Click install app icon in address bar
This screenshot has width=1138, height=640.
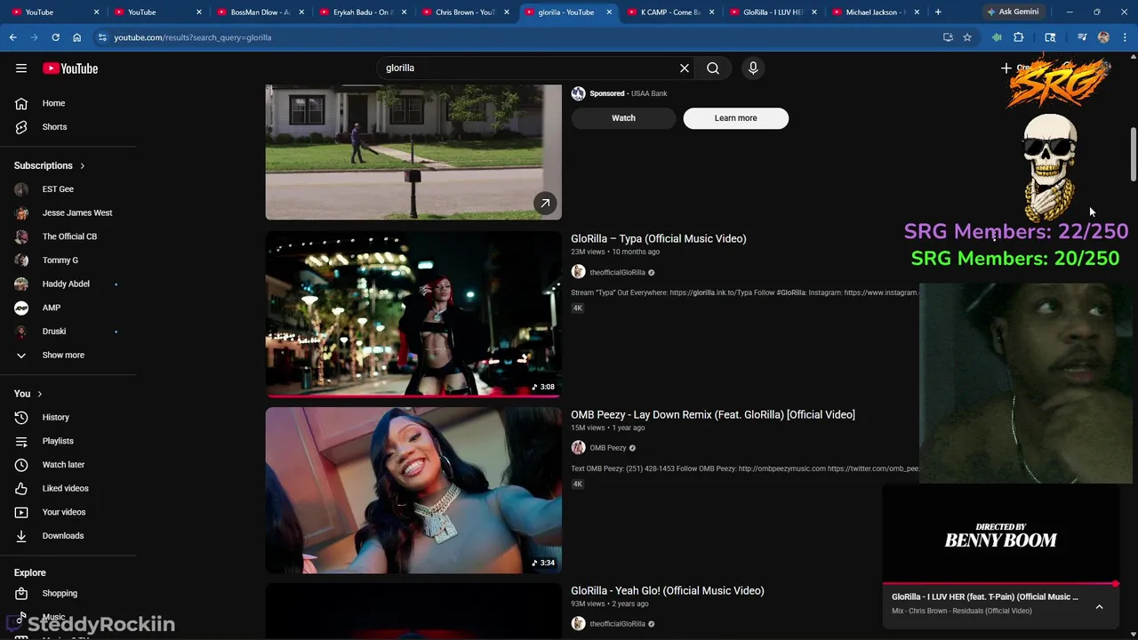click(x=948, y=37)
